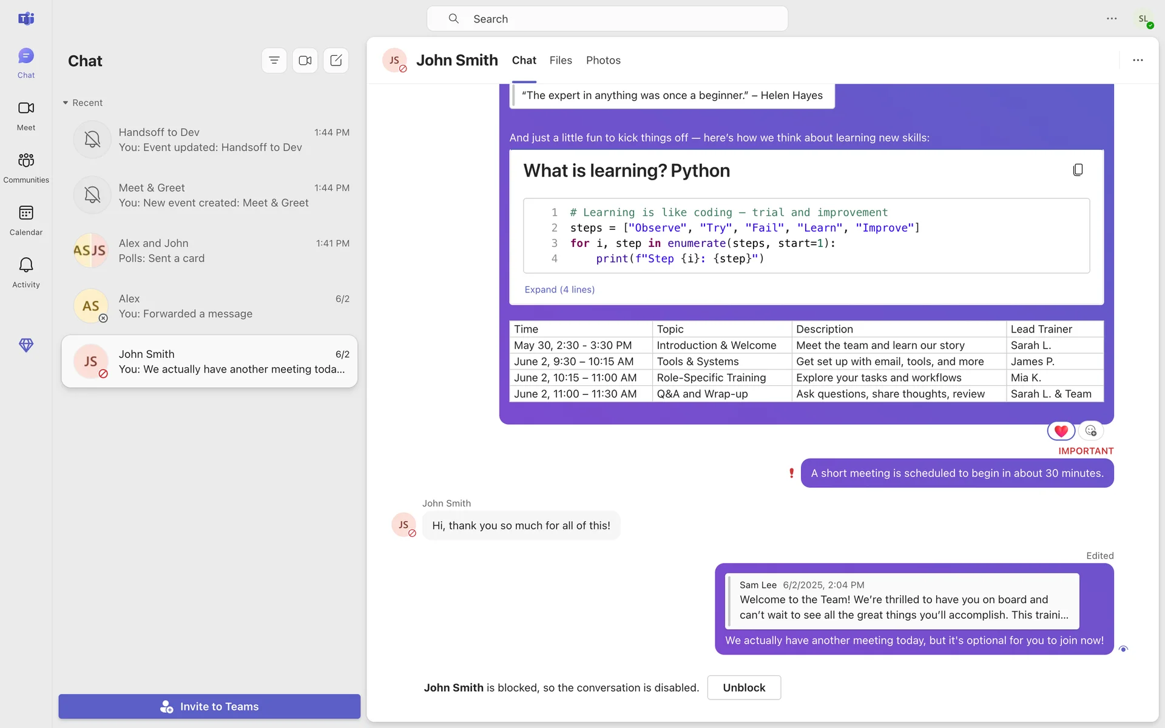The height and width of the screenshot is (728, 1165).
Task: Open the Calendar view
Action: tap(26, 220)
